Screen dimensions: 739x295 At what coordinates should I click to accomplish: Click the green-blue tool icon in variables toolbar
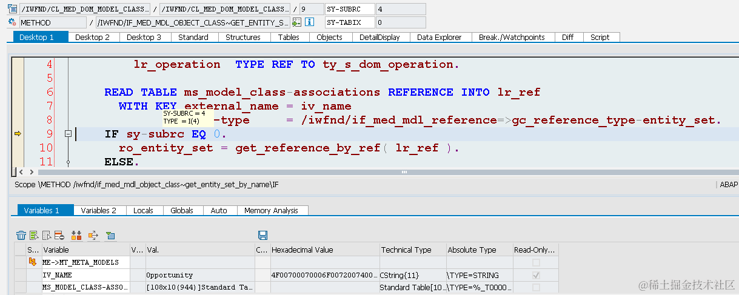click(110, 235)
